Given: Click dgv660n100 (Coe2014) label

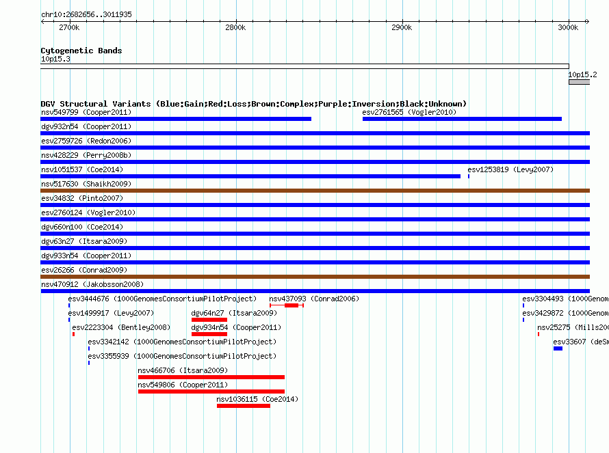Looking at the screenshot, I should click(x=82, y=227).
